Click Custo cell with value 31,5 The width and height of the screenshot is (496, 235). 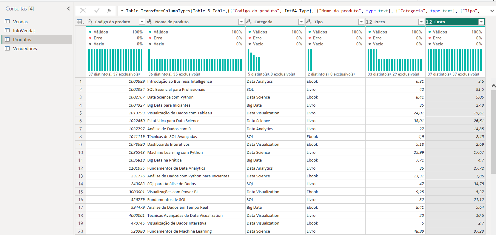(x=455, y=89)
